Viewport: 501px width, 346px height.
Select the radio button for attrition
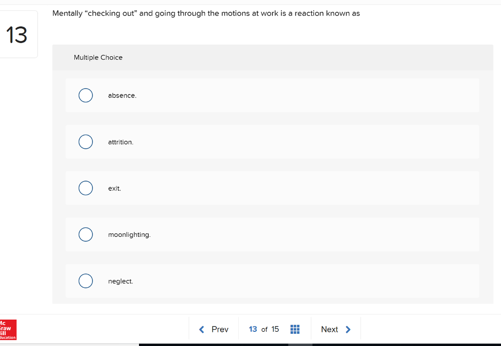pyautogui.click(x=86, y=141)
